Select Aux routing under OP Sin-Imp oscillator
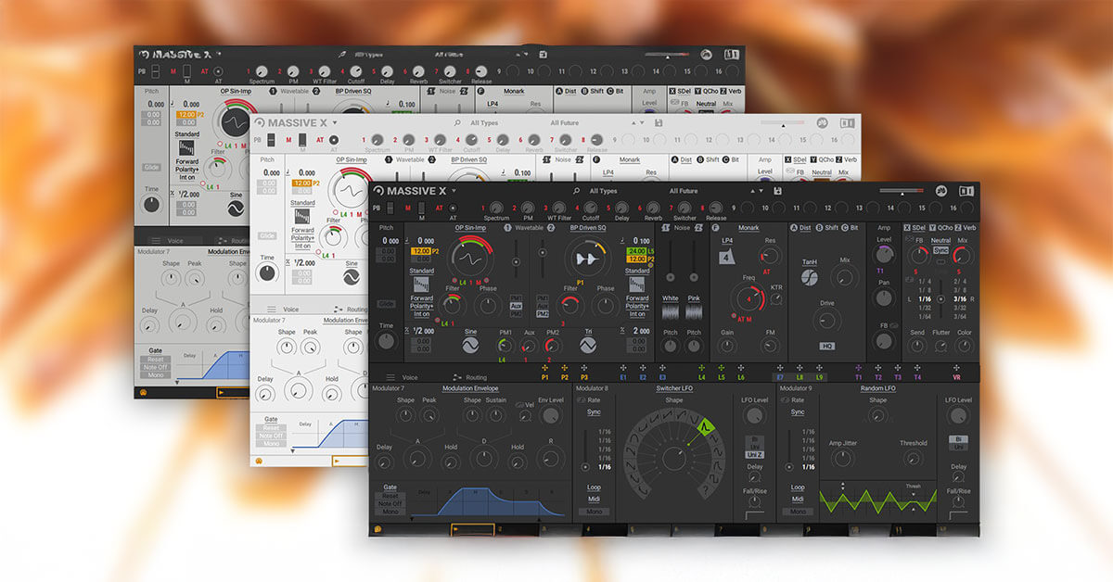The height and width of the screenshot is (582, 1113). click(516, 305)
